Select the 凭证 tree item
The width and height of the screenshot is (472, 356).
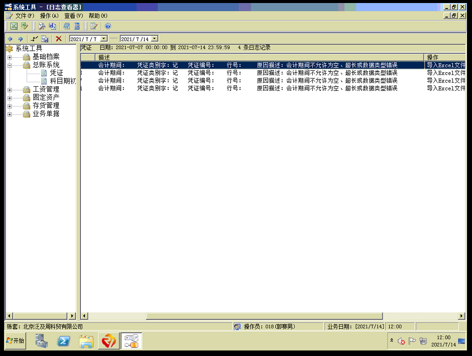56,73
